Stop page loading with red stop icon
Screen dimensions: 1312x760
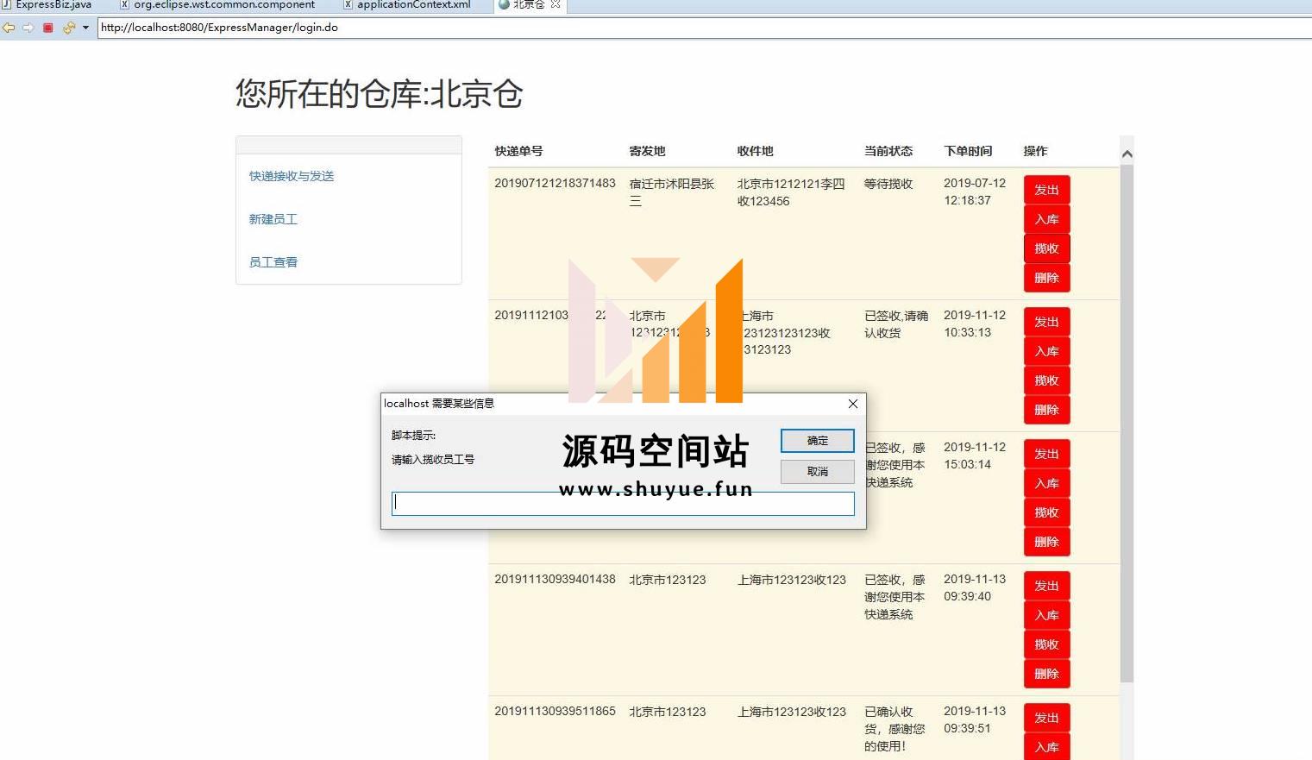tap(48, 28)
